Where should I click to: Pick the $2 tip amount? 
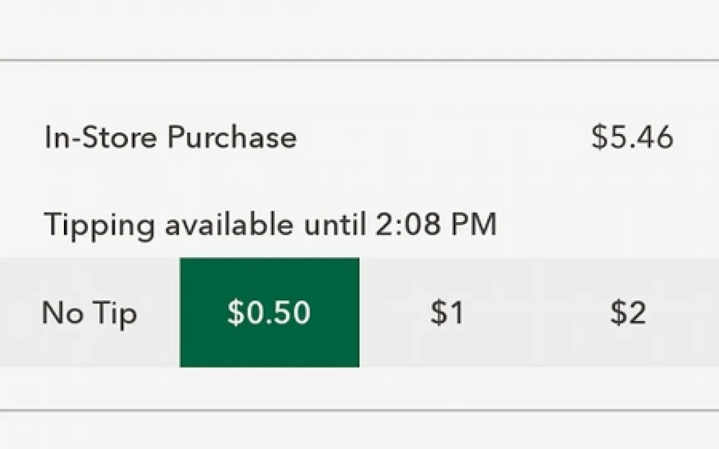[628, 312]
